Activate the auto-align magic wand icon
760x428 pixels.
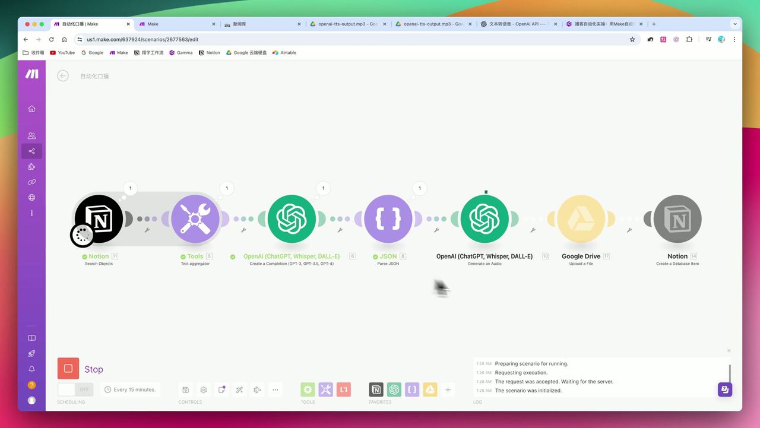tap(239, 389)
